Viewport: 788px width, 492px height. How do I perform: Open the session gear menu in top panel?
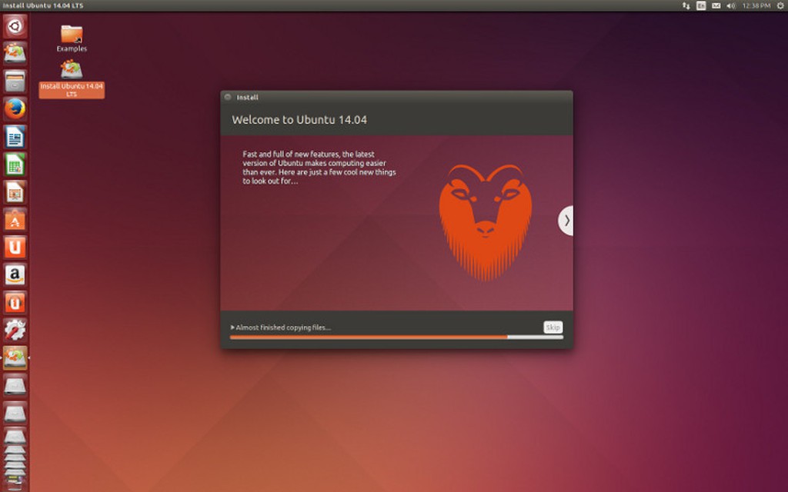point(780,5)
